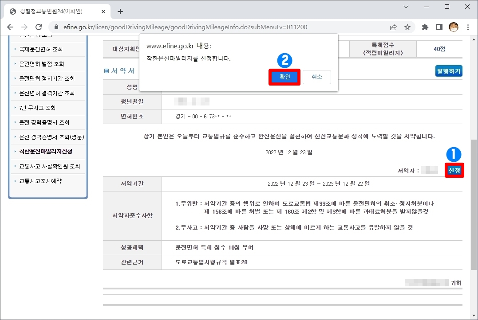Click the 서약자준수사항 row label
The image size is (478, 320).
pyautogui.click(x=132, y=215)
